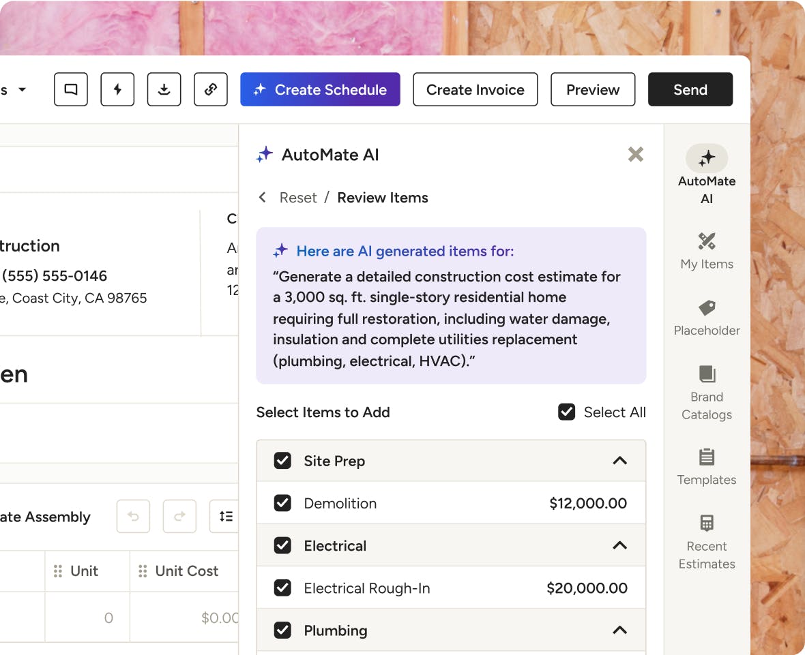Click the copy link icon button

[x=211, y=89]
